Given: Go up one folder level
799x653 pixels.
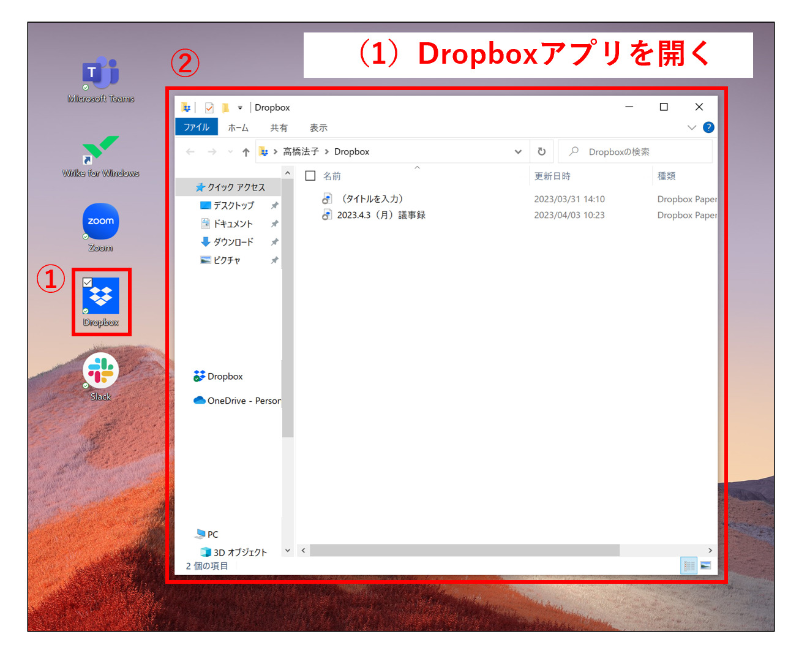Looking at the screenshot, I should click(246, 152).
